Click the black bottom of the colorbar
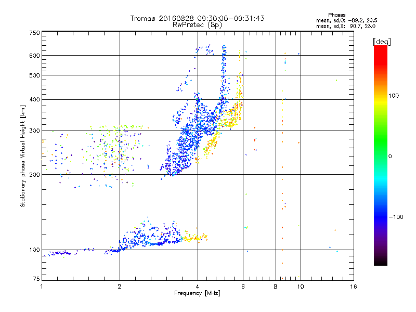 [x=381, y=263]
